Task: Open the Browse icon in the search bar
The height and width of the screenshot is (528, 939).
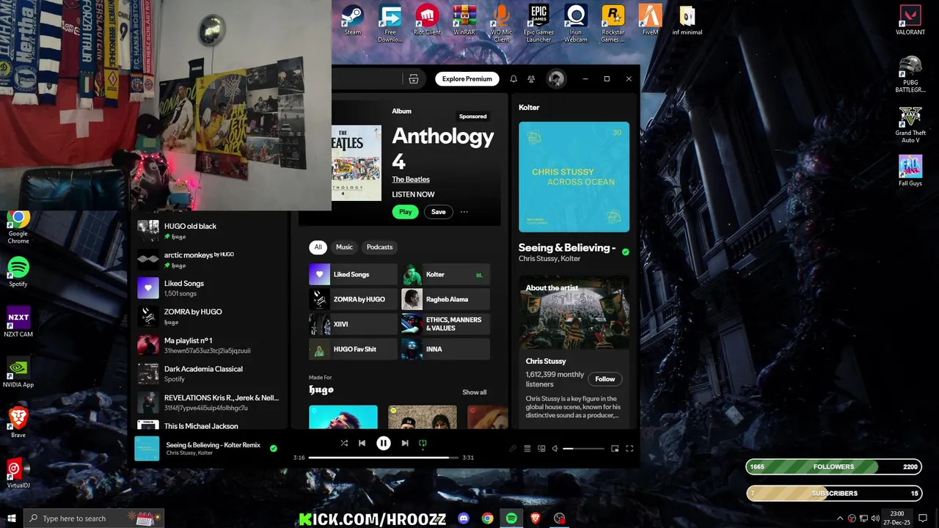Action: 414,79
